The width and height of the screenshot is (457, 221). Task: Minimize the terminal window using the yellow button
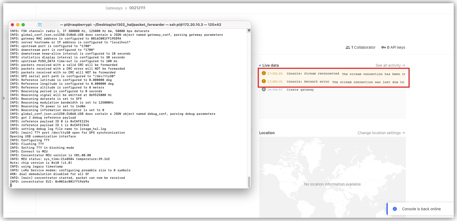click(x=18, y=25)
